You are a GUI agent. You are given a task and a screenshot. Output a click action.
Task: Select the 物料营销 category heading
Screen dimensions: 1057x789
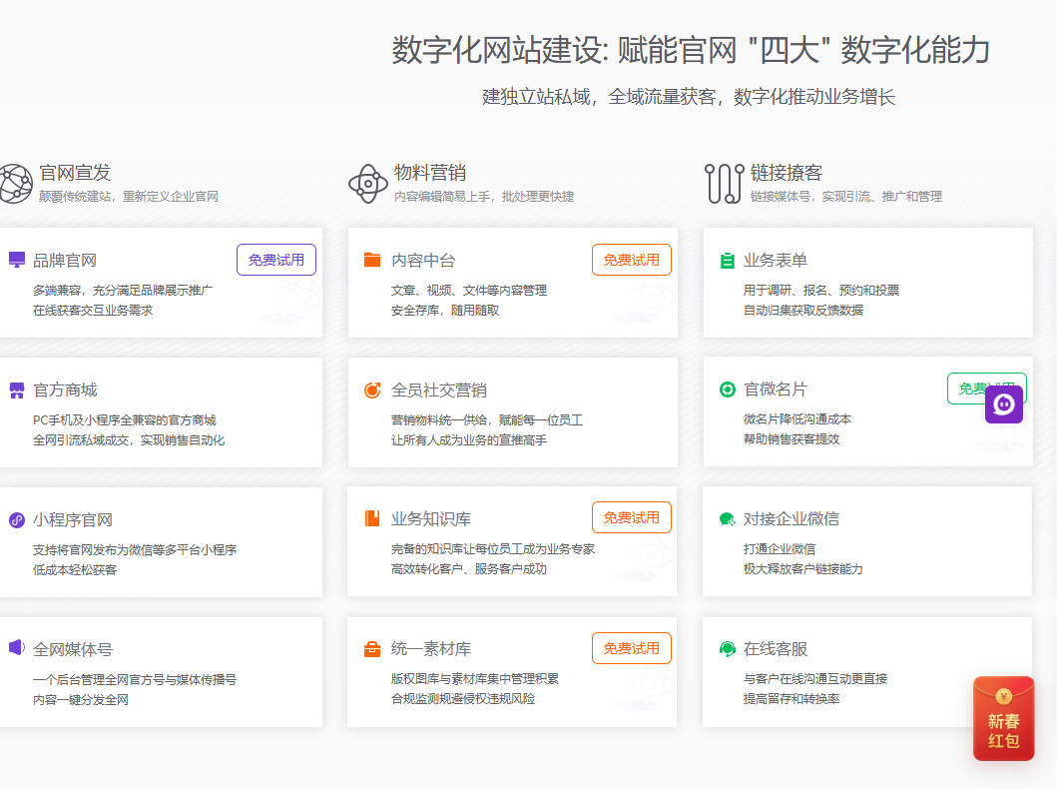(429, 172)
